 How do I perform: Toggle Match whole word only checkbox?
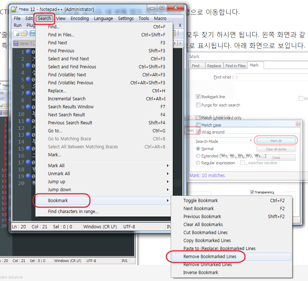(x=198, y=118)
